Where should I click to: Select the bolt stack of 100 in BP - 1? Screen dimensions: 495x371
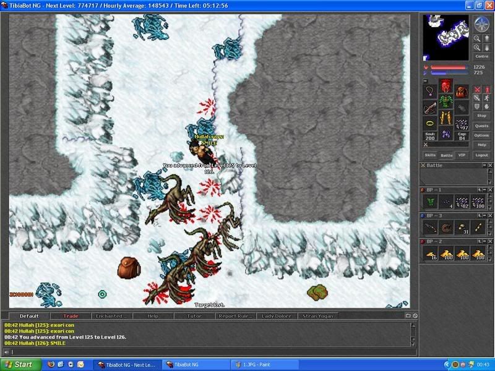tap(478, 202)
